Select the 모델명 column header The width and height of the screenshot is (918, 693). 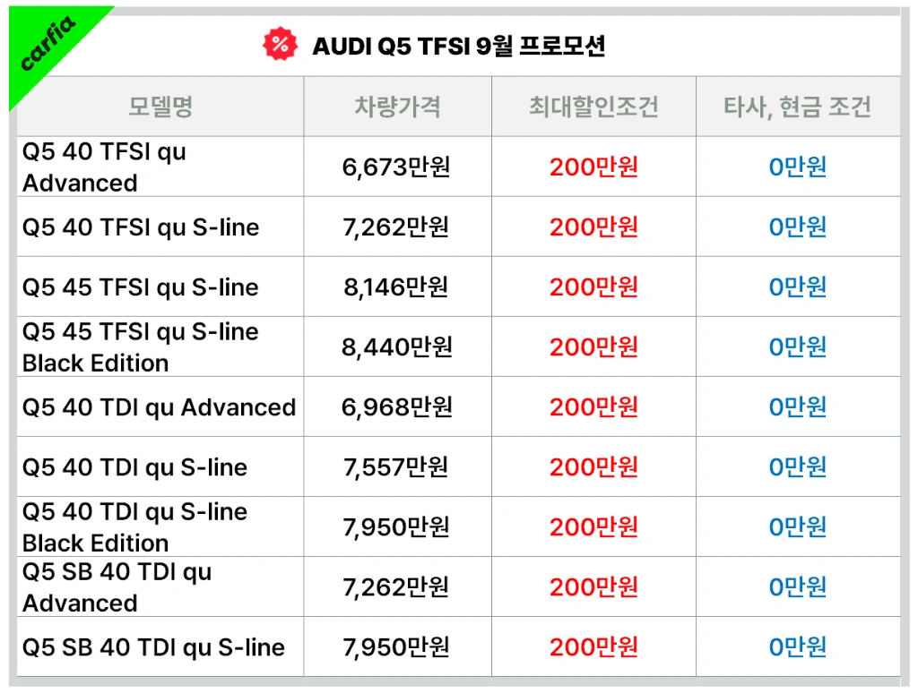click(x=160, y=107)
